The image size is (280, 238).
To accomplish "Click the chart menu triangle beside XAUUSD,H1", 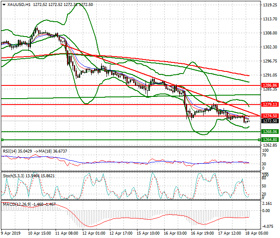I will click(x=4, y=4).
